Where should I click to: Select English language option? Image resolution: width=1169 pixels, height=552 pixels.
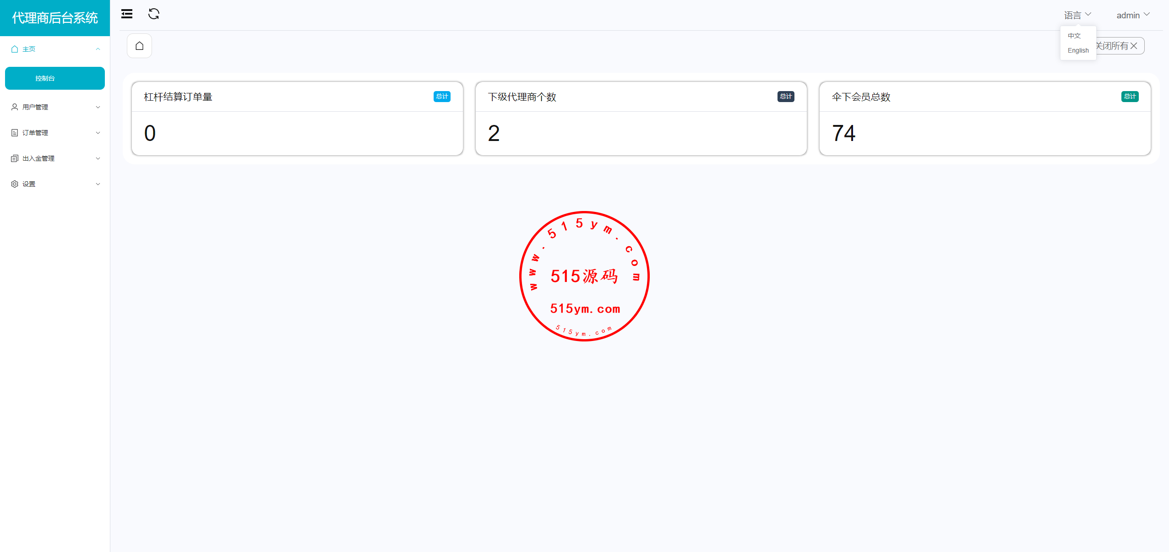(x=1078, y=50)
